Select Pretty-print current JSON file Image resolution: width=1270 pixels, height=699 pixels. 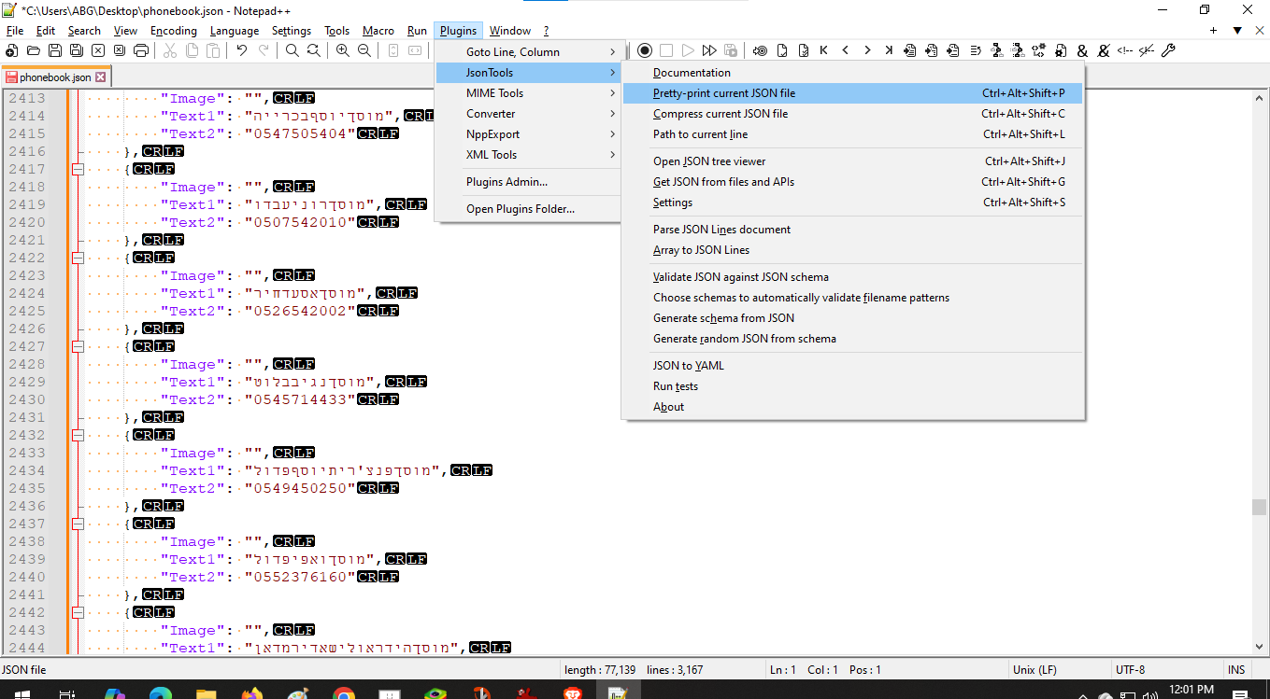coord(724,93)
